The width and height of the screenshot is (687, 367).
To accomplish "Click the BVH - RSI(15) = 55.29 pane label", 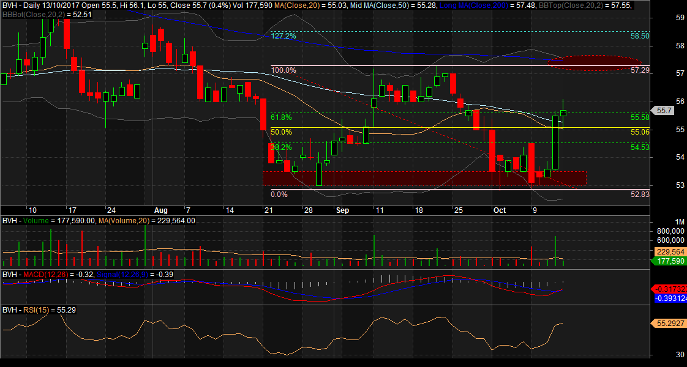I will pyautogui.click(x=39, y=310).
